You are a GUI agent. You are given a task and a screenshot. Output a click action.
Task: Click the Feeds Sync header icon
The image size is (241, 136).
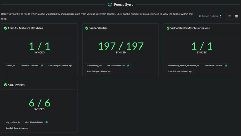point(110,4)
